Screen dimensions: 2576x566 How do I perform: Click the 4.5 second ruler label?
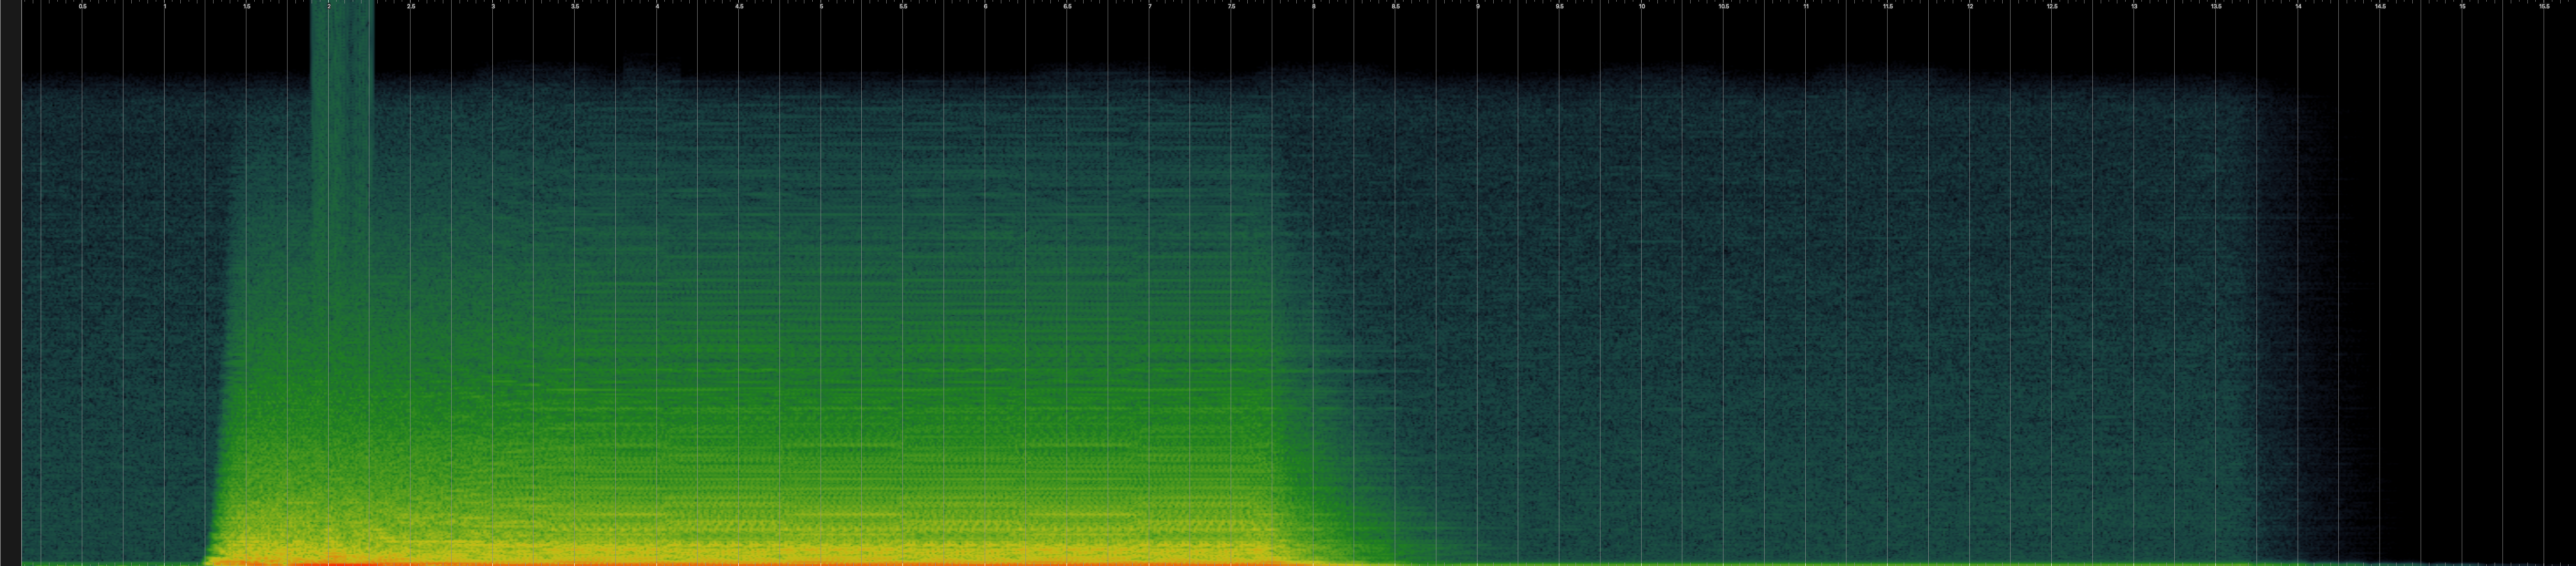pos(739,7)
